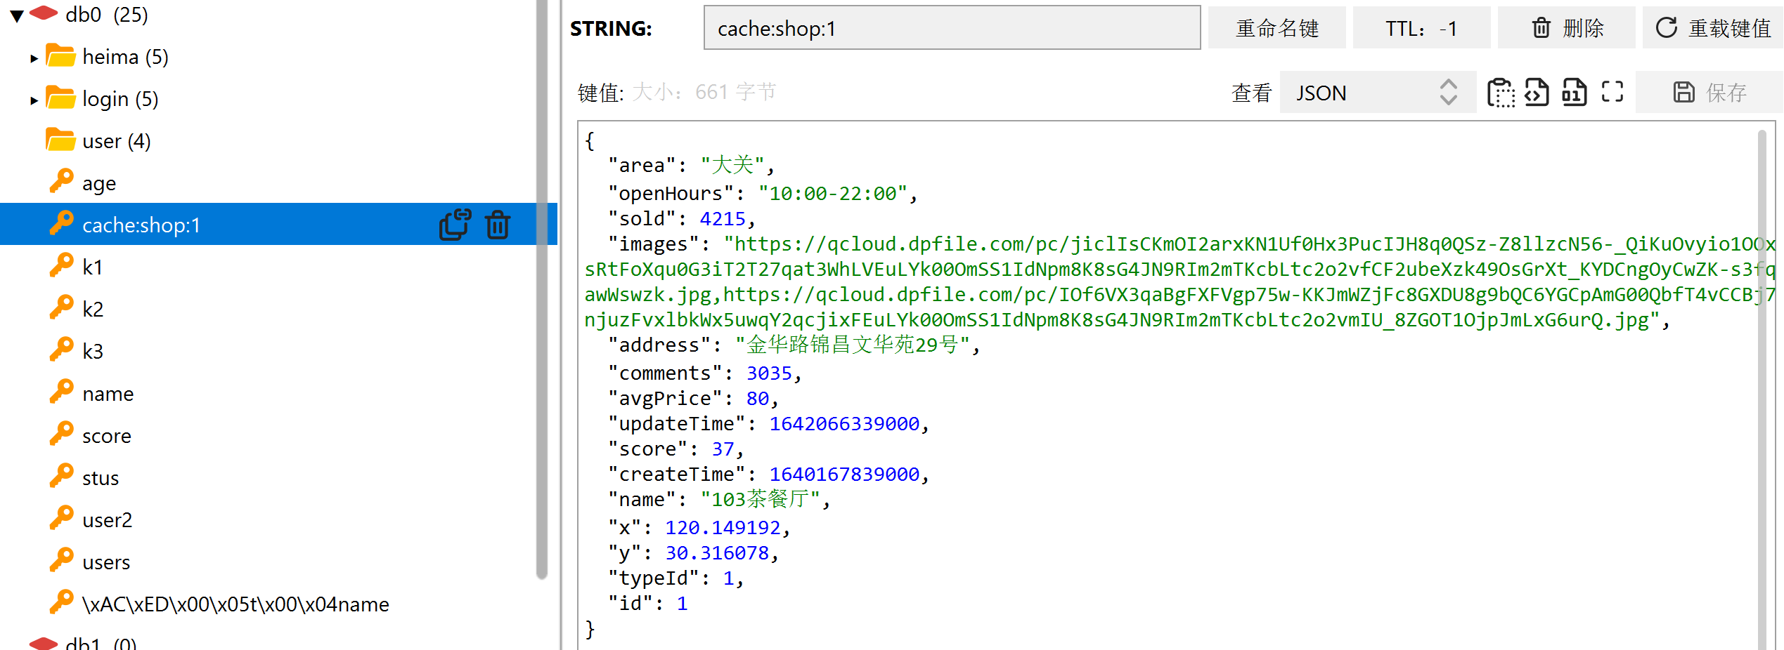Collapse the db0 database node

coord(17,15)
